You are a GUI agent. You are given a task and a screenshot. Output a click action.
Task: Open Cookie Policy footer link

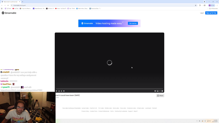(93, 111)
